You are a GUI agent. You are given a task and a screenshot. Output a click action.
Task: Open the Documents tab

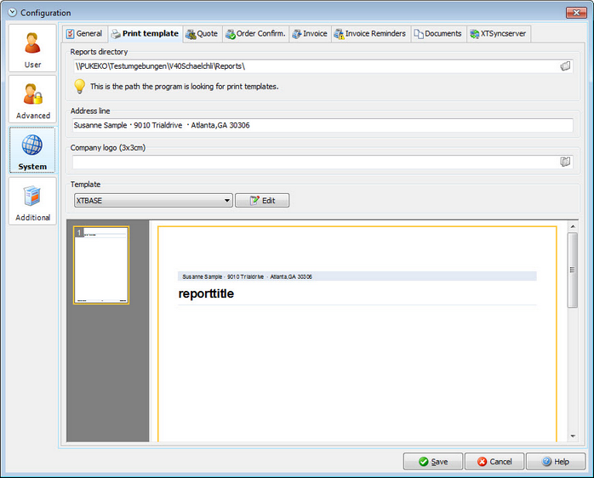(x=438, y=34)
